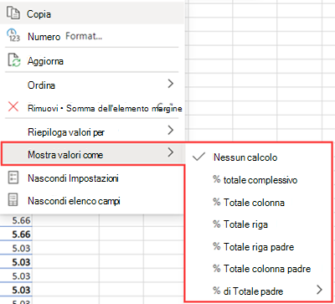Image resolution: width=335 pixels, height=304 pixels.
Task: Expand Riepiloga valori per submenu arrow
Action: [171, 130]
